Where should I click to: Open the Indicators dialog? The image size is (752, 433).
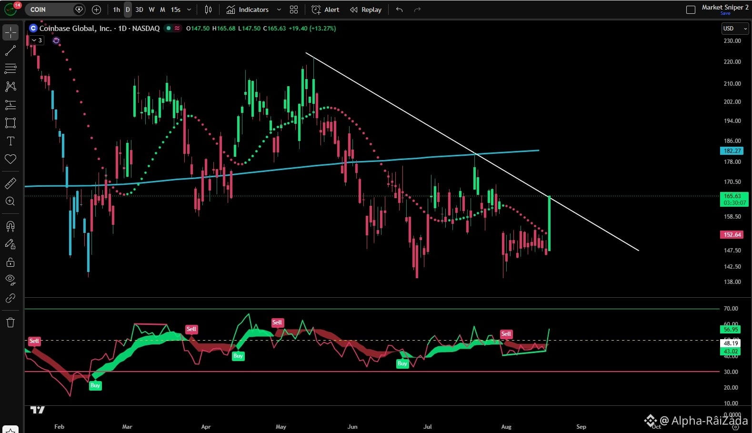(x=248, y=10)
